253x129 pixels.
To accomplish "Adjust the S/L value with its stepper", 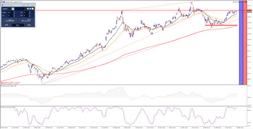I will pos(14,16).
